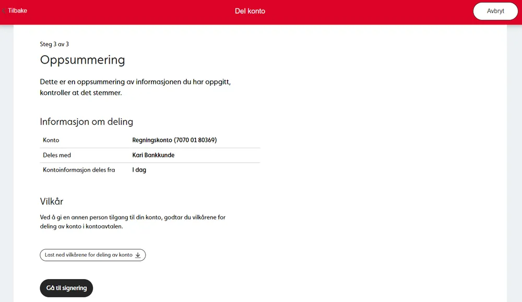Click the empty red header area right of the title

pos(365,11)
